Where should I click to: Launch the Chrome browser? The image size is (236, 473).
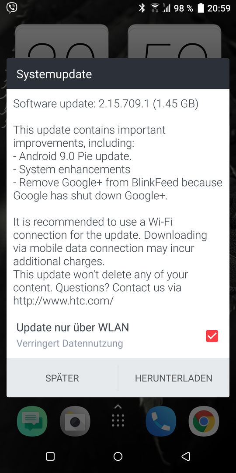coord(204,421)
